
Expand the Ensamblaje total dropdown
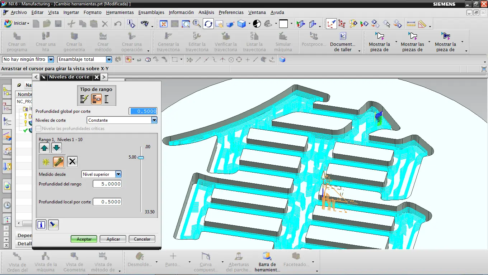(x=109, y=59)
